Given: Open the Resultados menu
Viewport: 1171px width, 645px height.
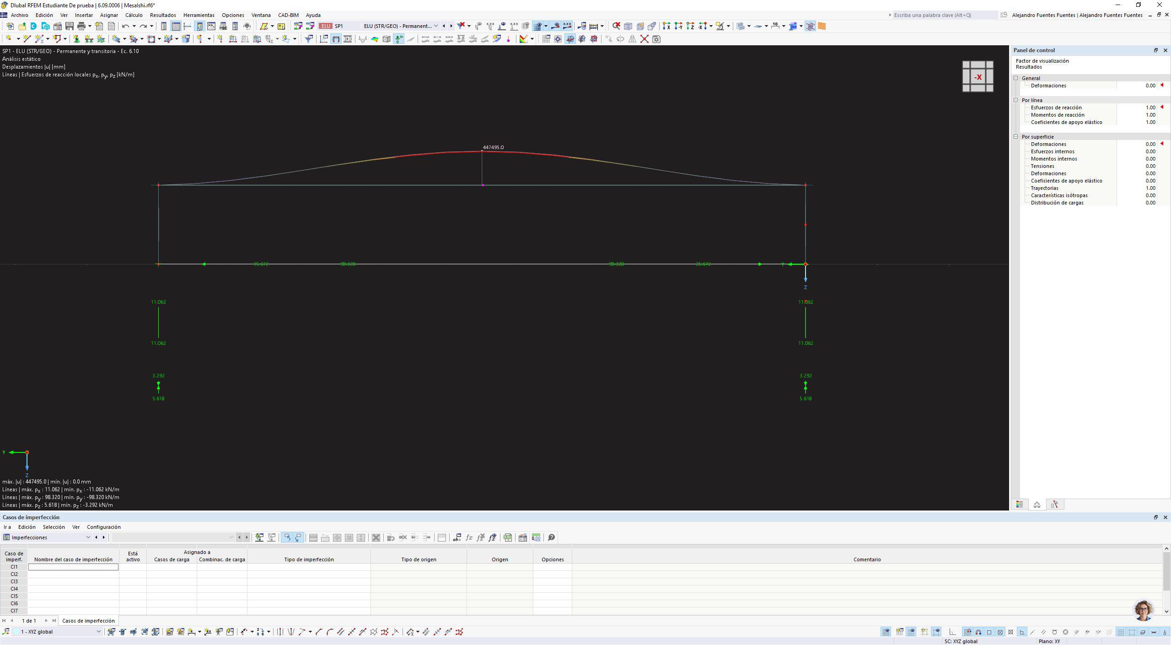Looking at the screenshot, I should [x=163, y=15].
